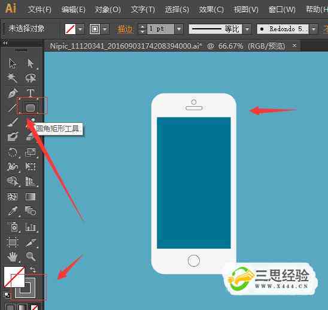Viewport: 328px width, 310px height.
Task: Select Gradient fill mode button
Action: point(22,307)
